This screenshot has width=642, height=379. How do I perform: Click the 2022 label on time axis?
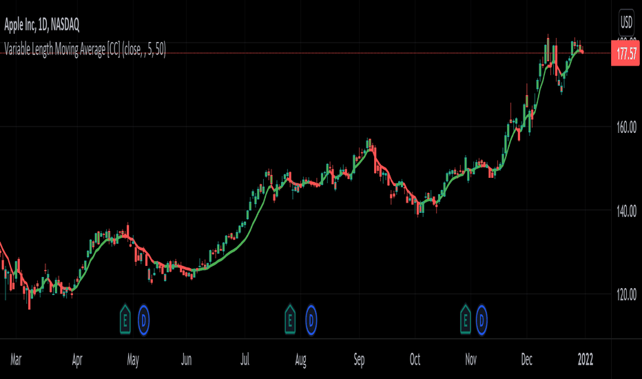tap(585, 360)
